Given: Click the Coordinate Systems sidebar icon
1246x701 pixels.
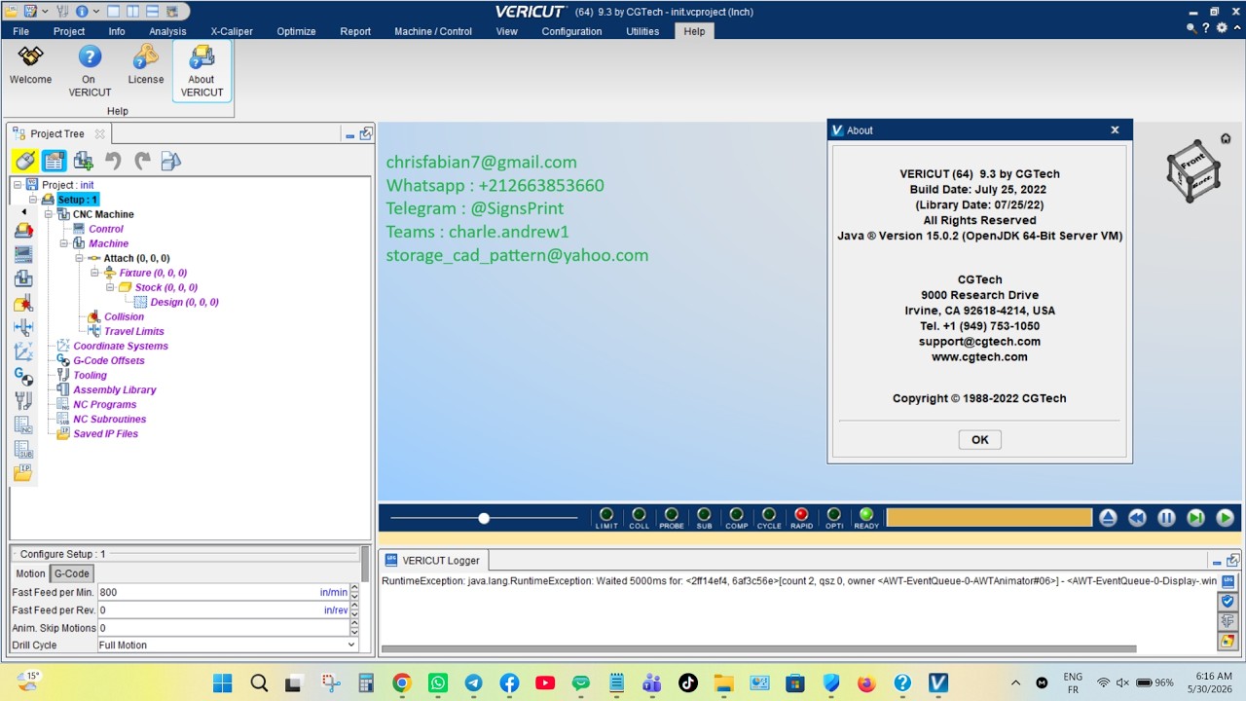Looking at the screenshot, I should click(x=23, y=351).
